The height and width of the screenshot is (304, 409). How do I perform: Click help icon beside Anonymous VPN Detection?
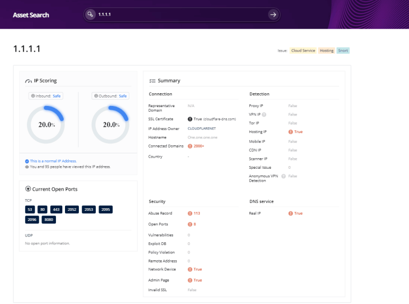point(283,176)
